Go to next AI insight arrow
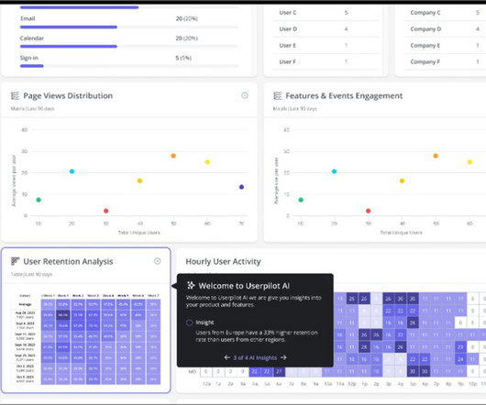 point(283,357)
